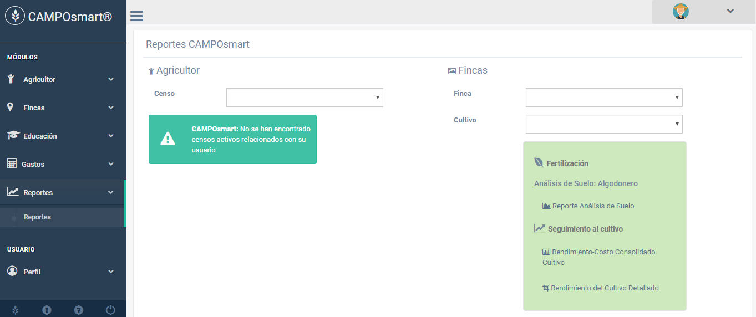This screenshot has width=756, height=317.
Task: Expand the Perfil chevron arrow
Action: point(111,272)
